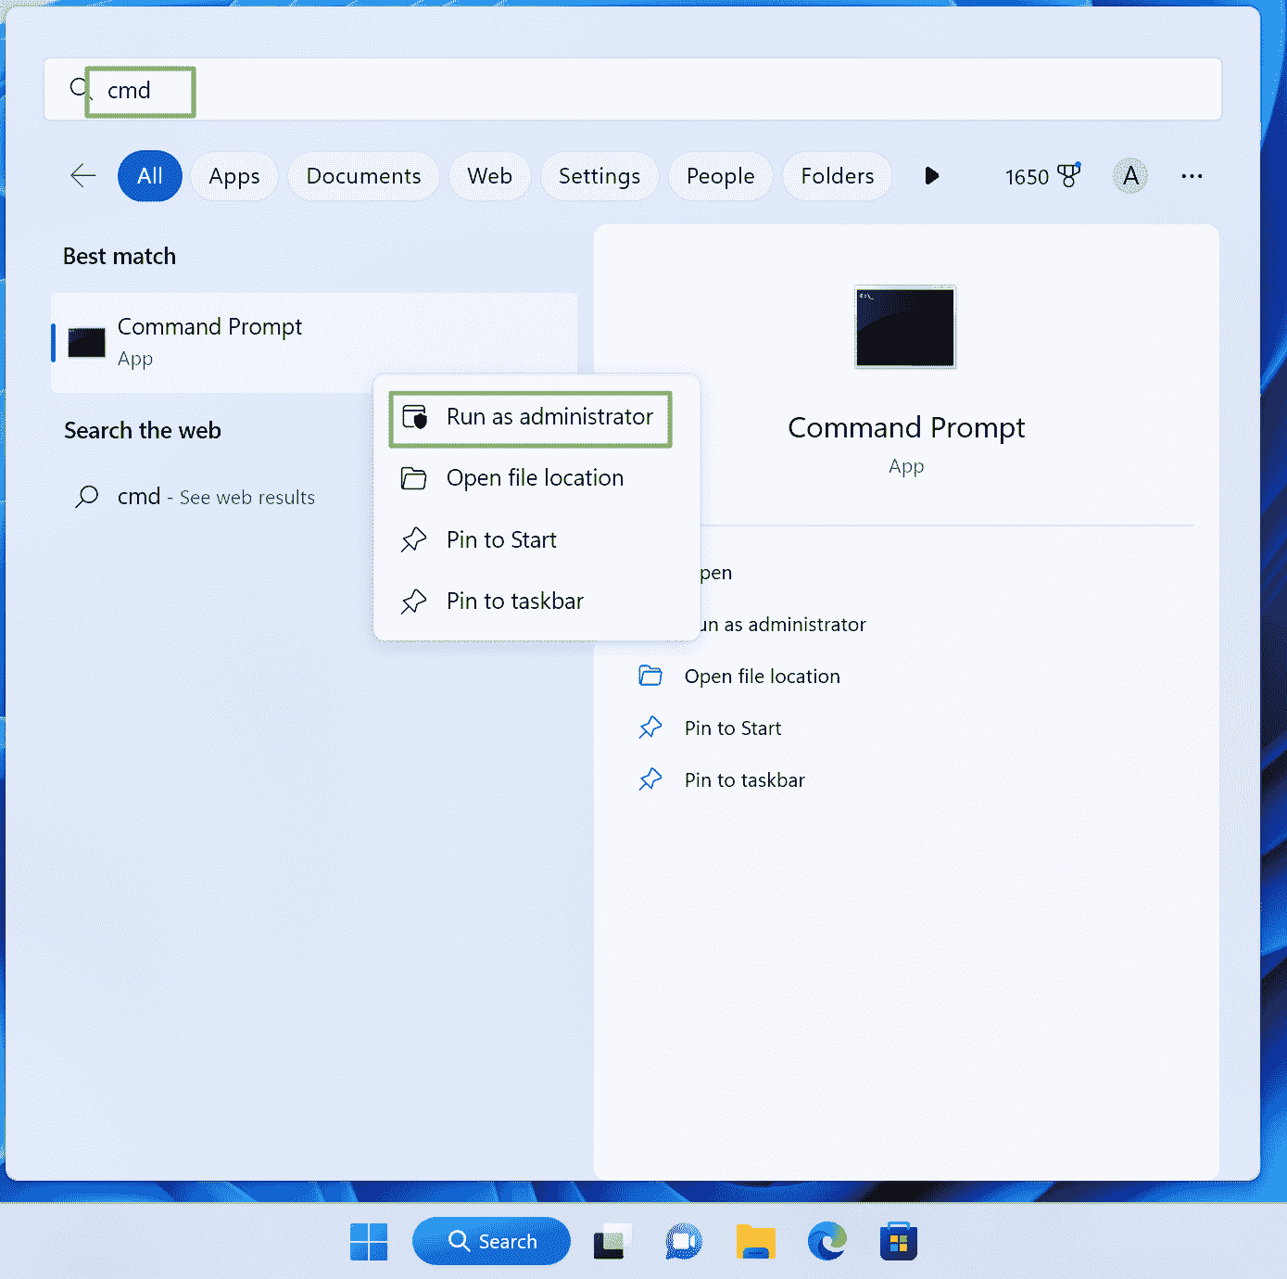Click pin icon beside details Pin to taskbar
The image size is (1287, 1279).
coord(650,779)
